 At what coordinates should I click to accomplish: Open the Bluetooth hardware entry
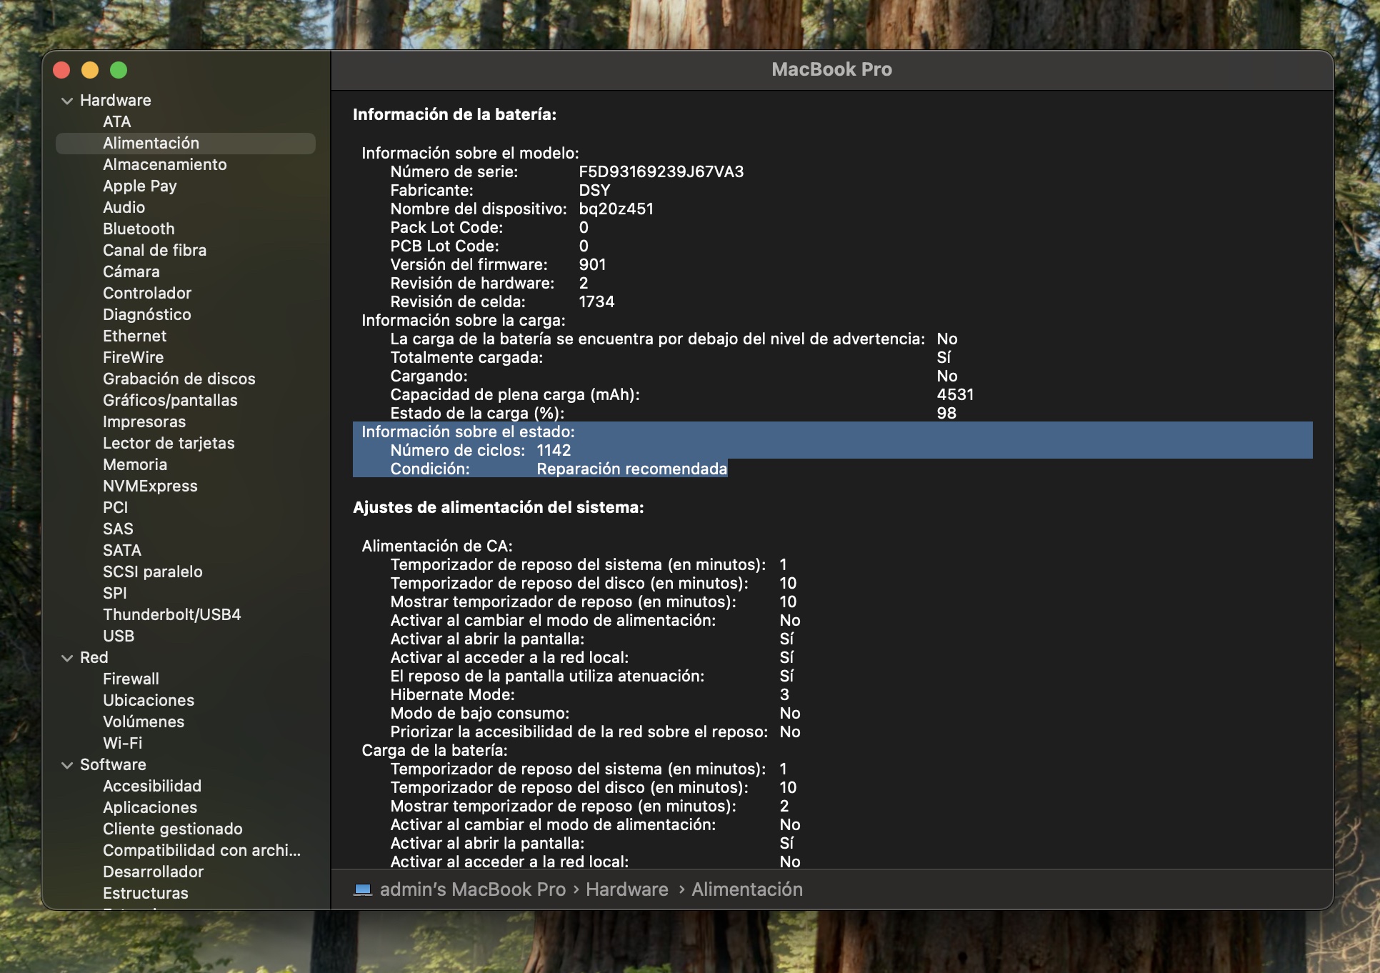139,229
